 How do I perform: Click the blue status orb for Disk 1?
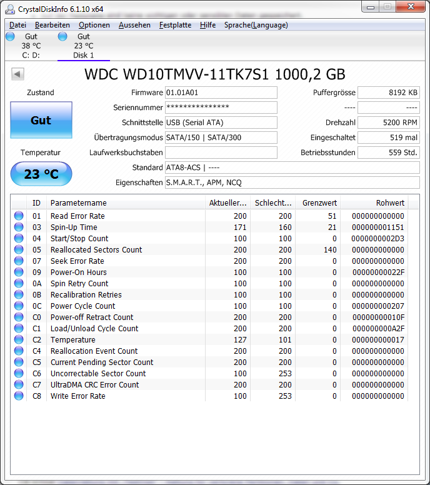coord(62,36)
